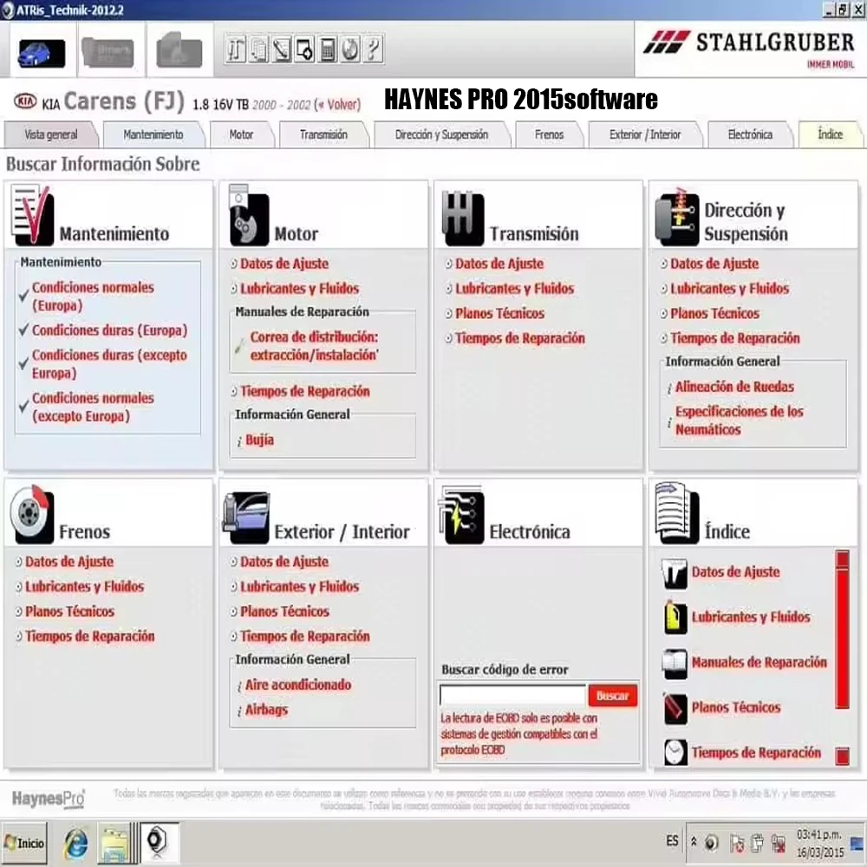Open the Exterior / Interior tab
The width and height of the screenshot is (867, 867).
tap(645, 134)
